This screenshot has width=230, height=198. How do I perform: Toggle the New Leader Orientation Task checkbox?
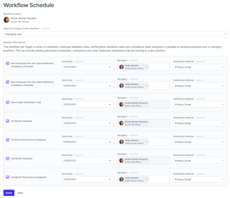point(8,102)
